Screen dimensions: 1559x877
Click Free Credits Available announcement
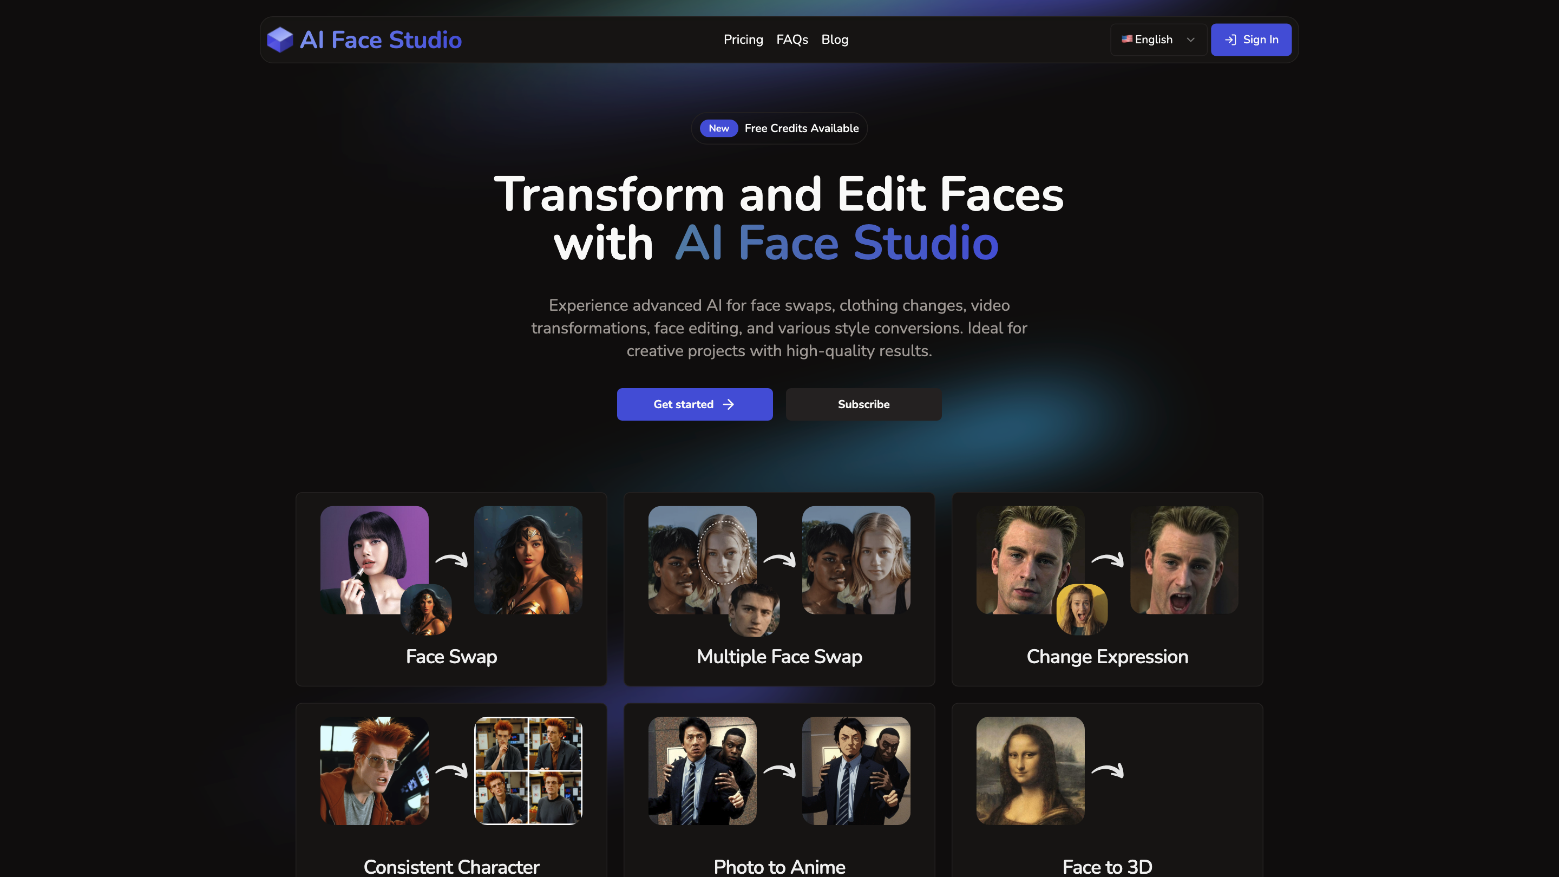(x=801, y=128)
